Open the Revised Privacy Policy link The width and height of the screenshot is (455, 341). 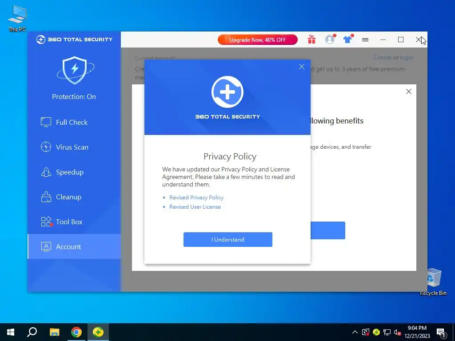[x=196, y=198]
